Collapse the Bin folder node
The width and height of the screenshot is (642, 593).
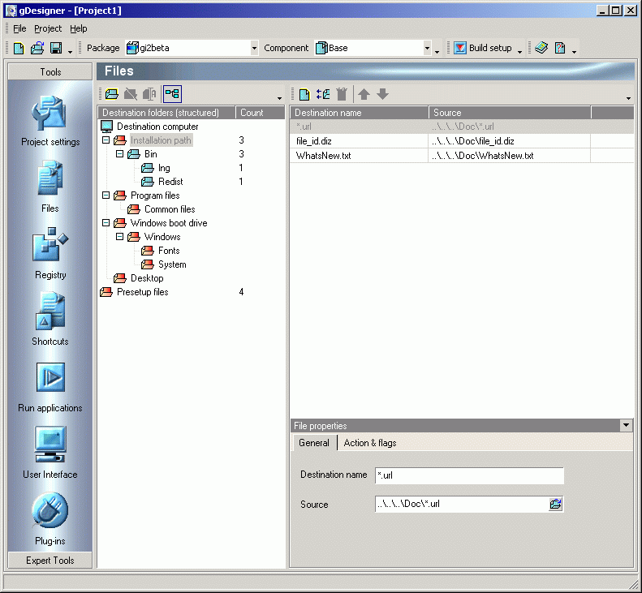pyautogui.click(x=119, y=154)
